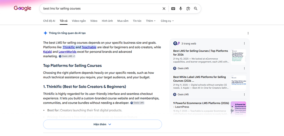Open 'Best White Label LMS Platforms' result

199,79
